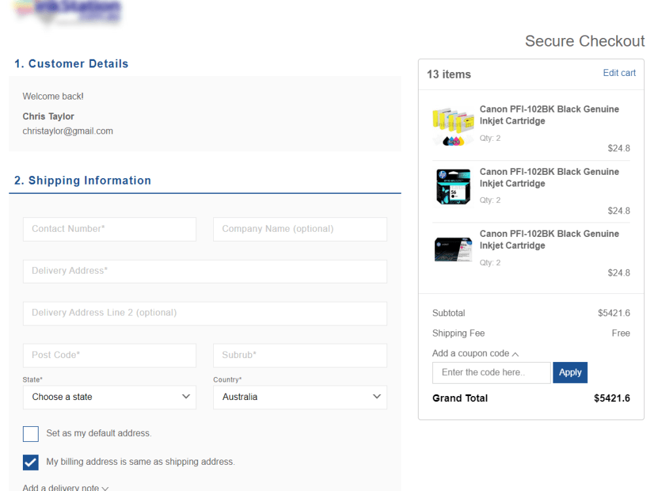Focus the Company Name optional field
Viewport: 654px width, 491px height.
point(300,229)
